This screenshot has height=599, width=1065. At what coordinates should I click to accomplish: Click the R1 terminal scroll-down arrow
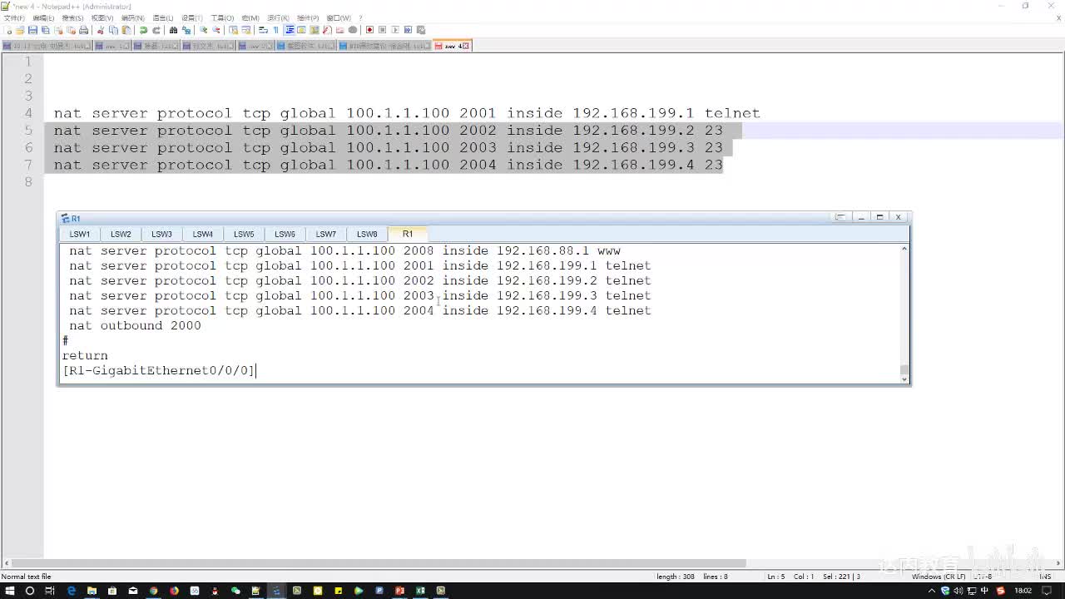pos(904,379)
